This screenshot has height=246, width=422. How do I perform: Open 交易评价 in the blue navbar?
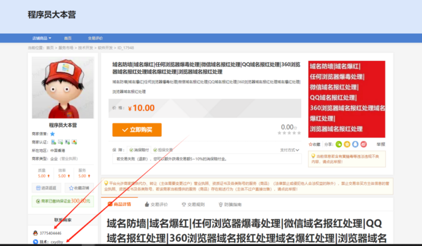pos(95,38)
